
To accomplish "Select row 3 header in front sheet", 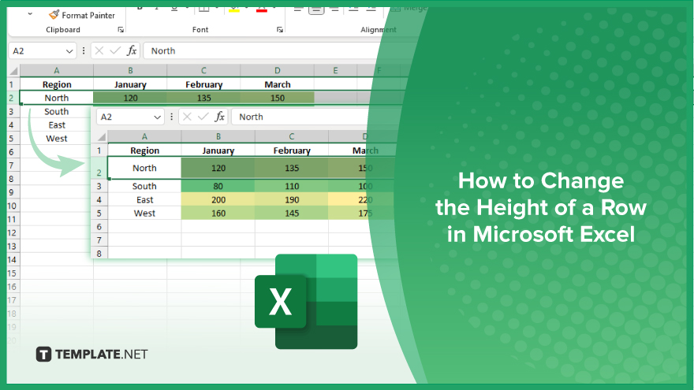I will (99, 186).
